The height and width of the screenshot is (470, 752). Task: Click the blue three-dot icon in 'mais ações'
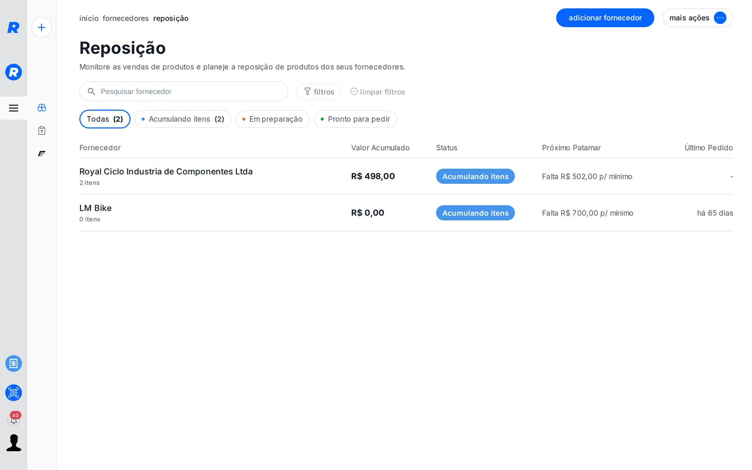pos(720,18)
